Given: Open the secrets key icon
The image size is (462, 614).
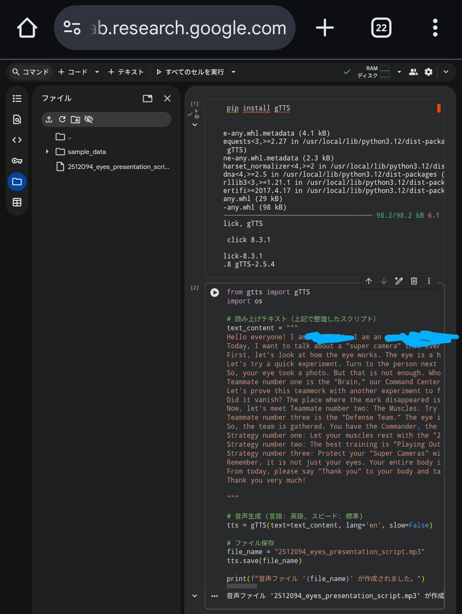Looking at the screenshot, I should point(17,161).
